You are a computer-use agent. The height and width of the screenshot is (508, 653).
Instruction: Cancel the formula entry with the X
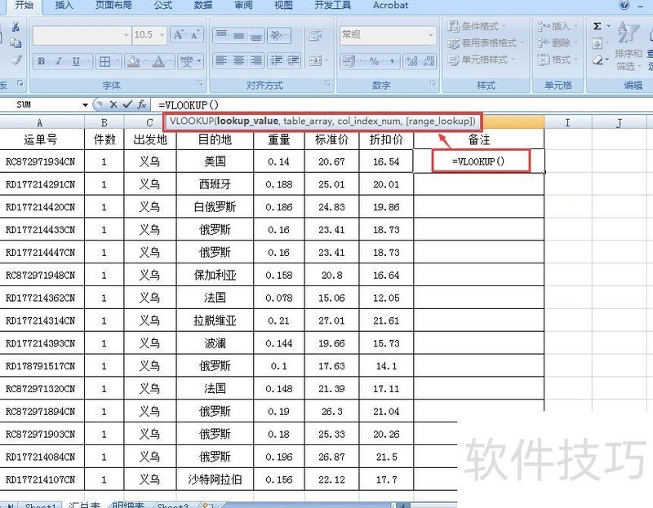(114, 103)
